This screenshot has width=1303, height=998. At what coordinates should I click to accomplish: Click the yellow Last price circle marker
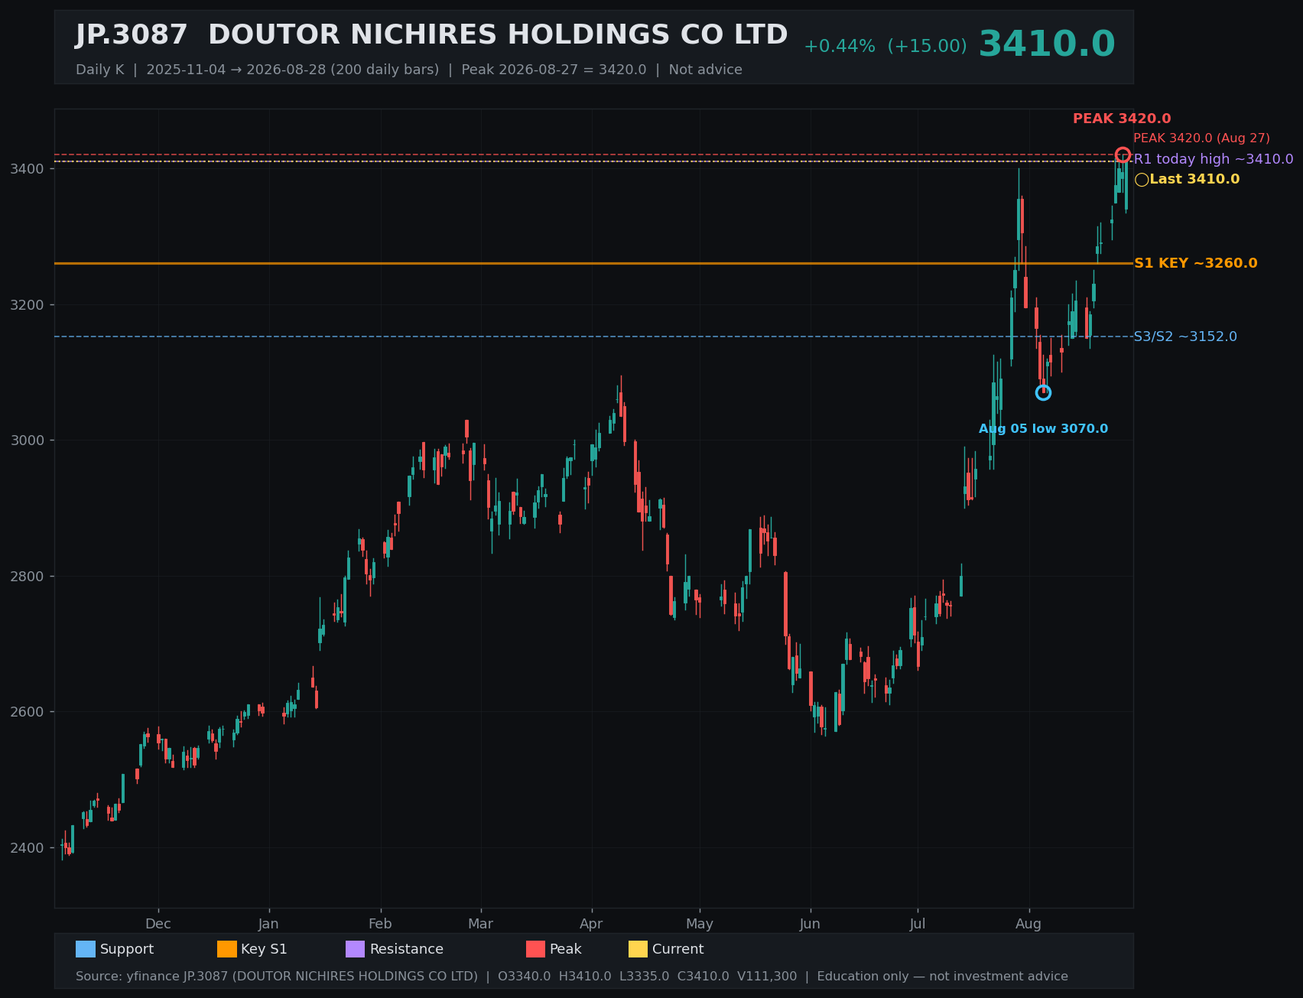click(1142, 180)
